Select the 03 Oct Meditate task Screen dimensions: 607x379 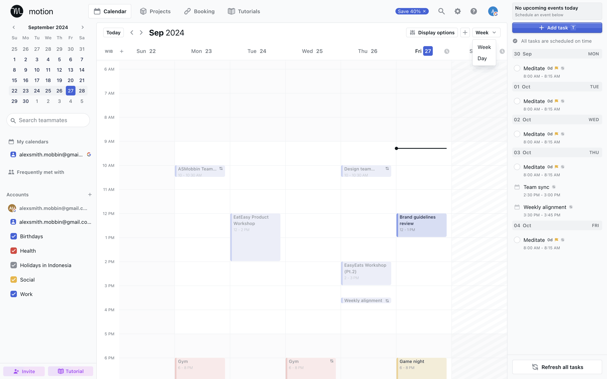(x=557, y=170)
